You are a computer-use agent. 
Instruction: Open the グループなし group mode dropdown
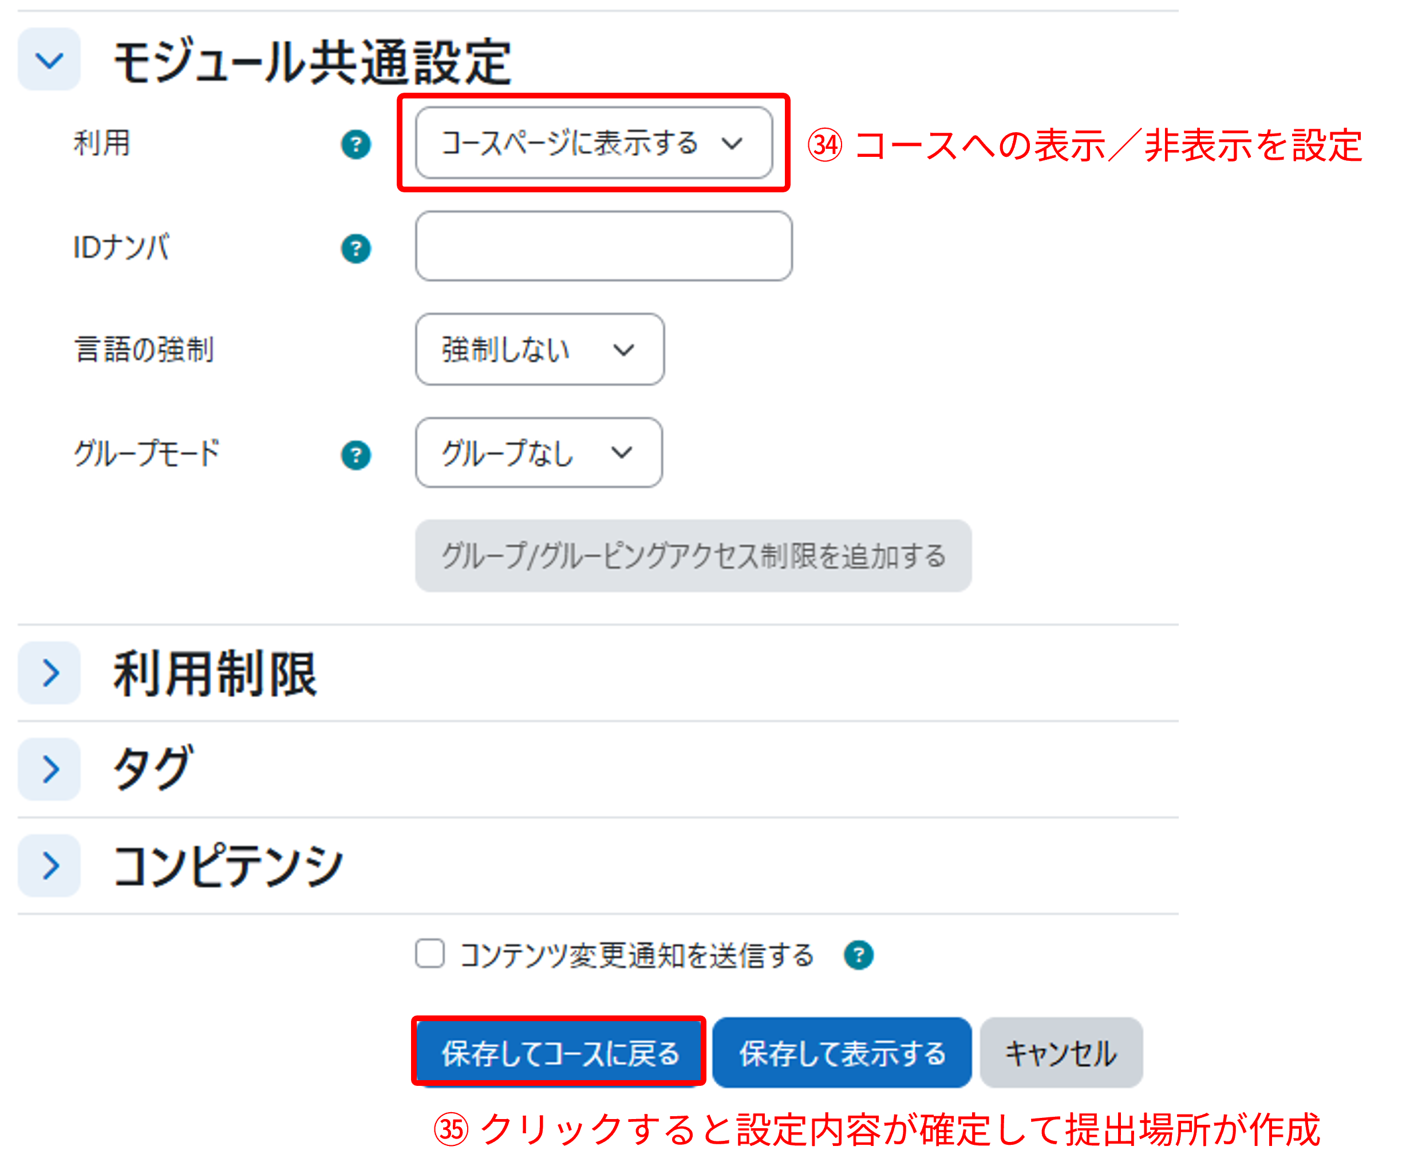pyautogui.click(x=539, y=453)
